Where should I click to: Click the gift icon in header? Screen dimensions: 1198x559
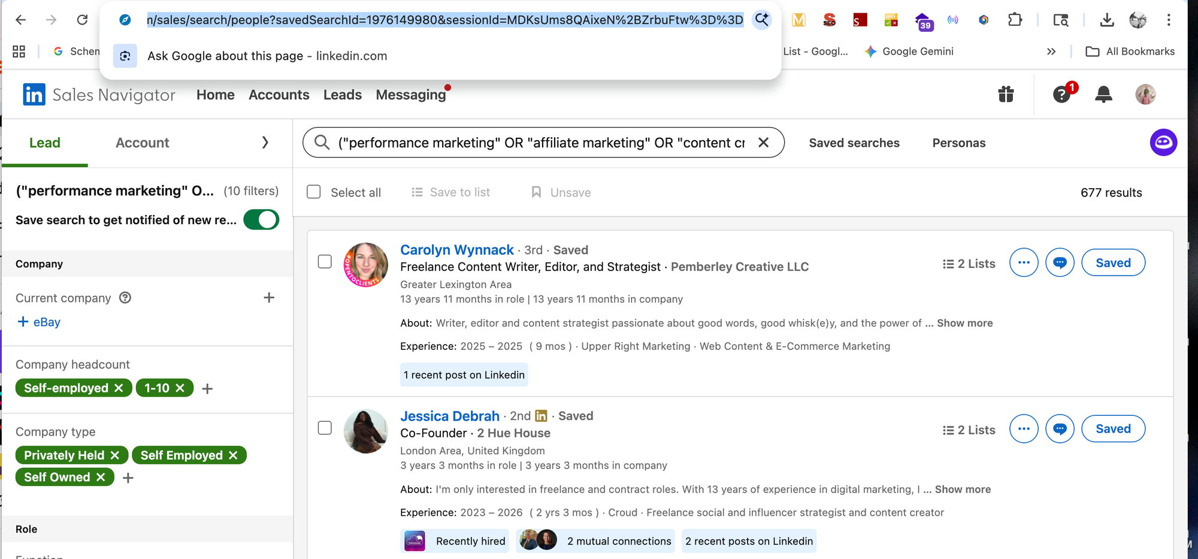1006,95
